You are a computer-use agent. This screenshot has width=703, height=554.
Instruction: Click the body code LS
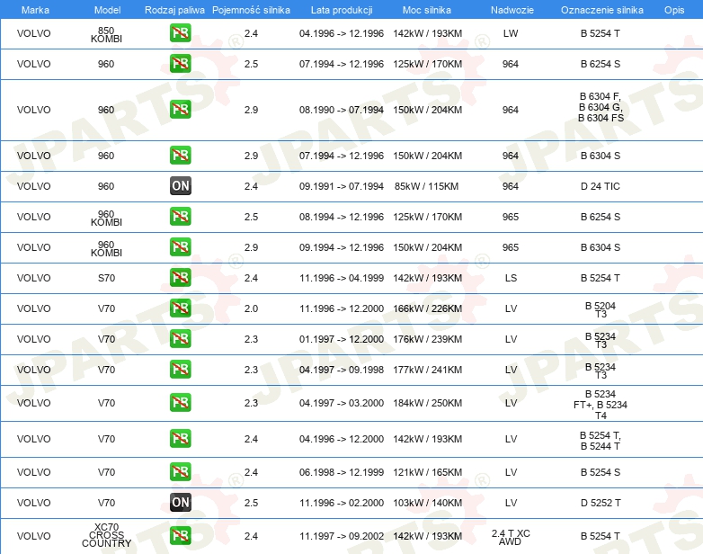coord(511,278)
